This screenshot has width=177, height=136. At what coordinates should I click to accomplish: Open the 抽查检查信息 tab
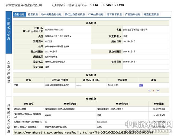[151, 14]
